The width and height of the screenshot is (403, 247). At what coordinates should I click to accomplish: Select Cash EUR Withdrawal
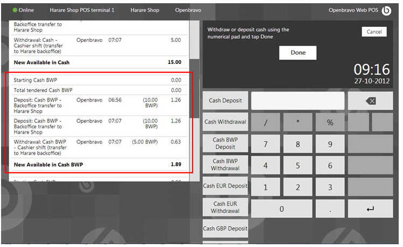point(225,207)
